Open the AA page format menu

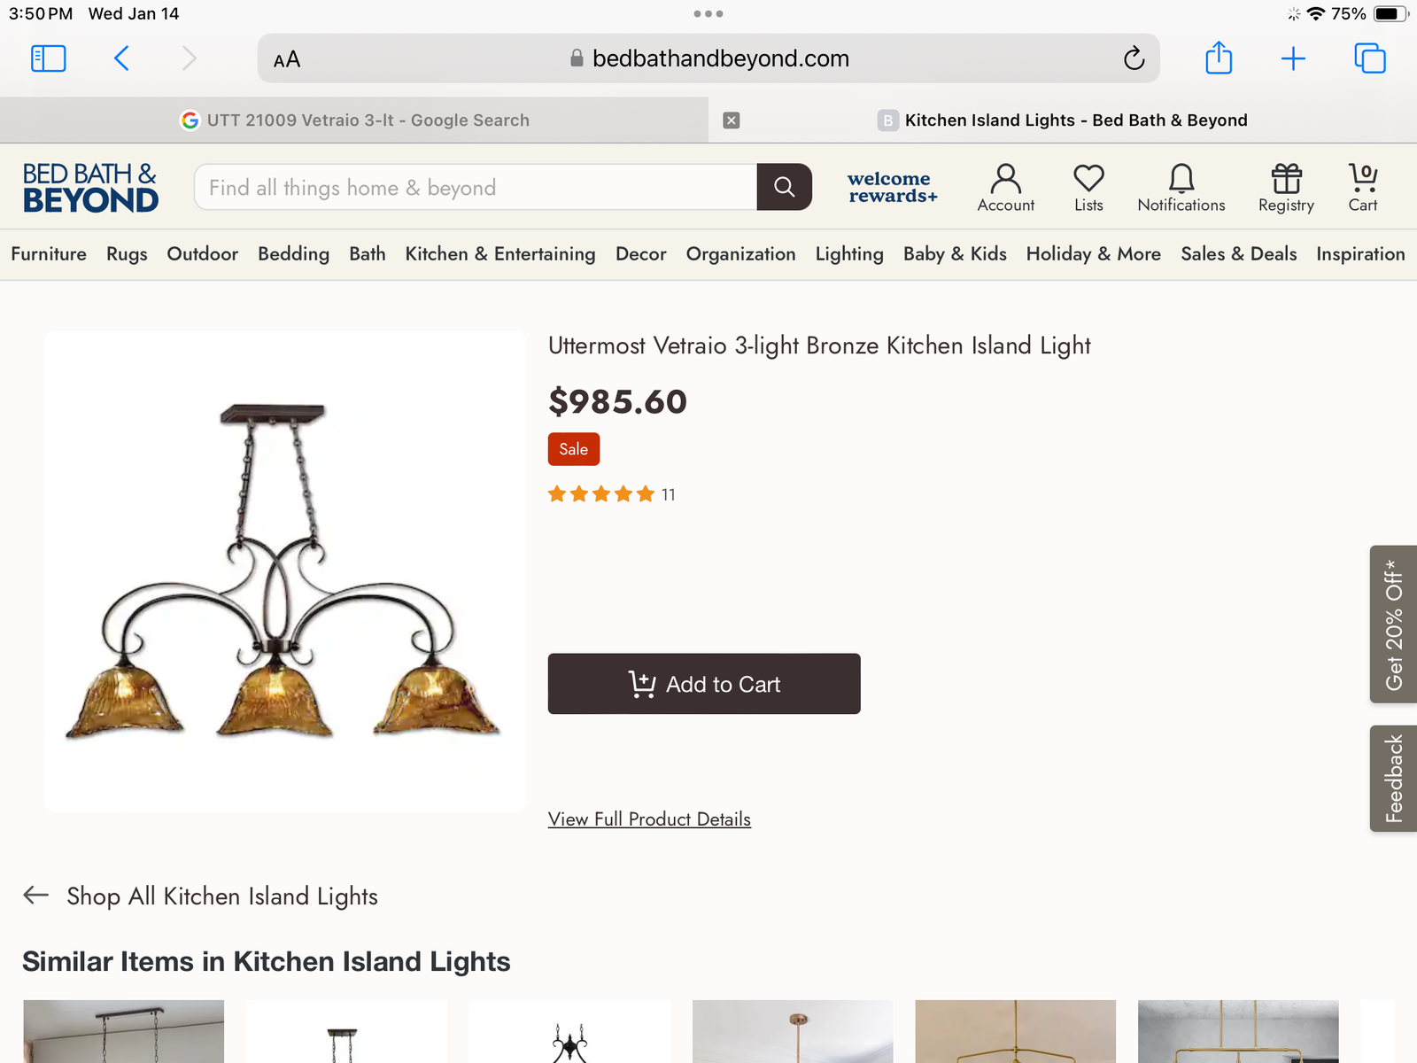pos(287,59)
